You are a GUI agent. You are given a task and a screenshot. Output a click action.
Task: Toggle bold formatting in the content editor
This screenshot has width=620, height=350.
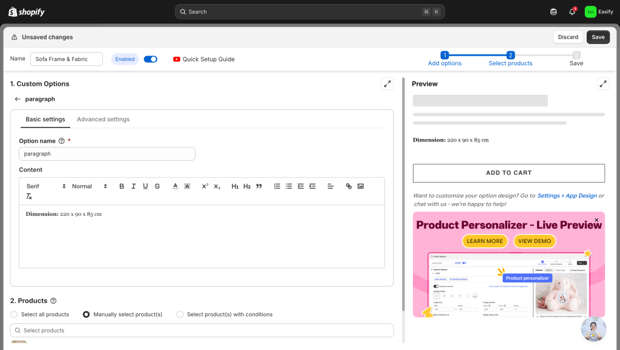122,186
